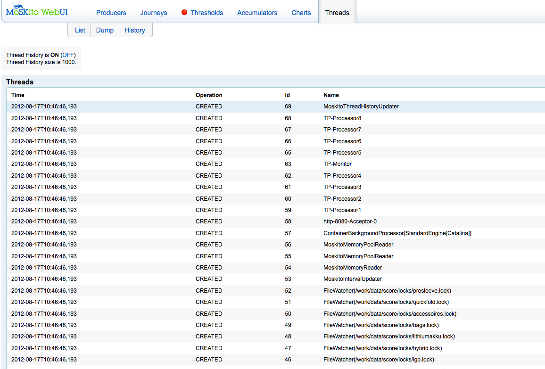This screenshot has width=545, height=369.
Task: Open the History sub-tab
Action: [x=134, y=30]
